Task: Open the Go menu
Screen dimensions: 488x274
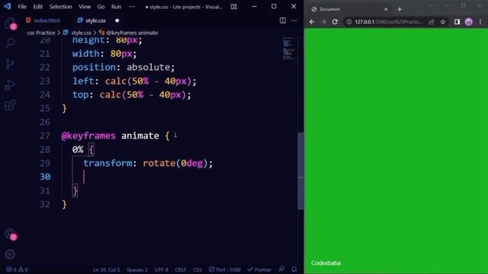Action: (x=101, y=7)
